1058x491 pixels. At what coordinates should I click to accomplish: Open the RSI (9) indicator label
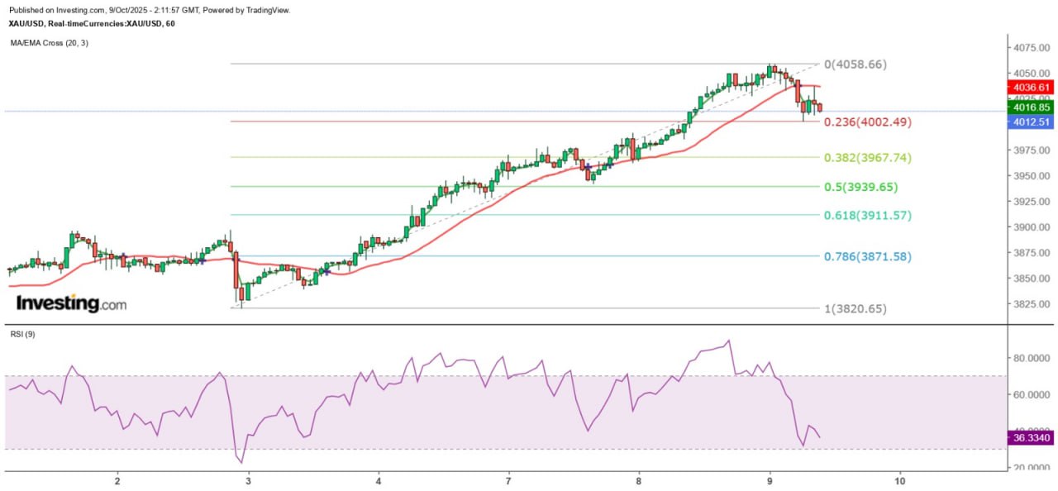pyautogui.click(x=22, y=334)
